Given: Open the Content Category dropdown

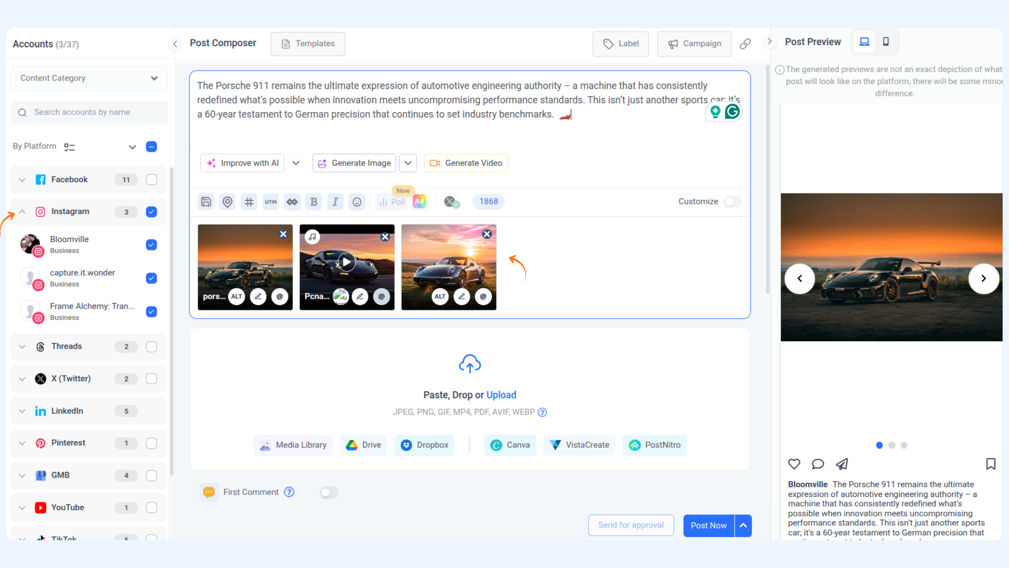Looking at the screenshot, I should [x=89, y=78].
